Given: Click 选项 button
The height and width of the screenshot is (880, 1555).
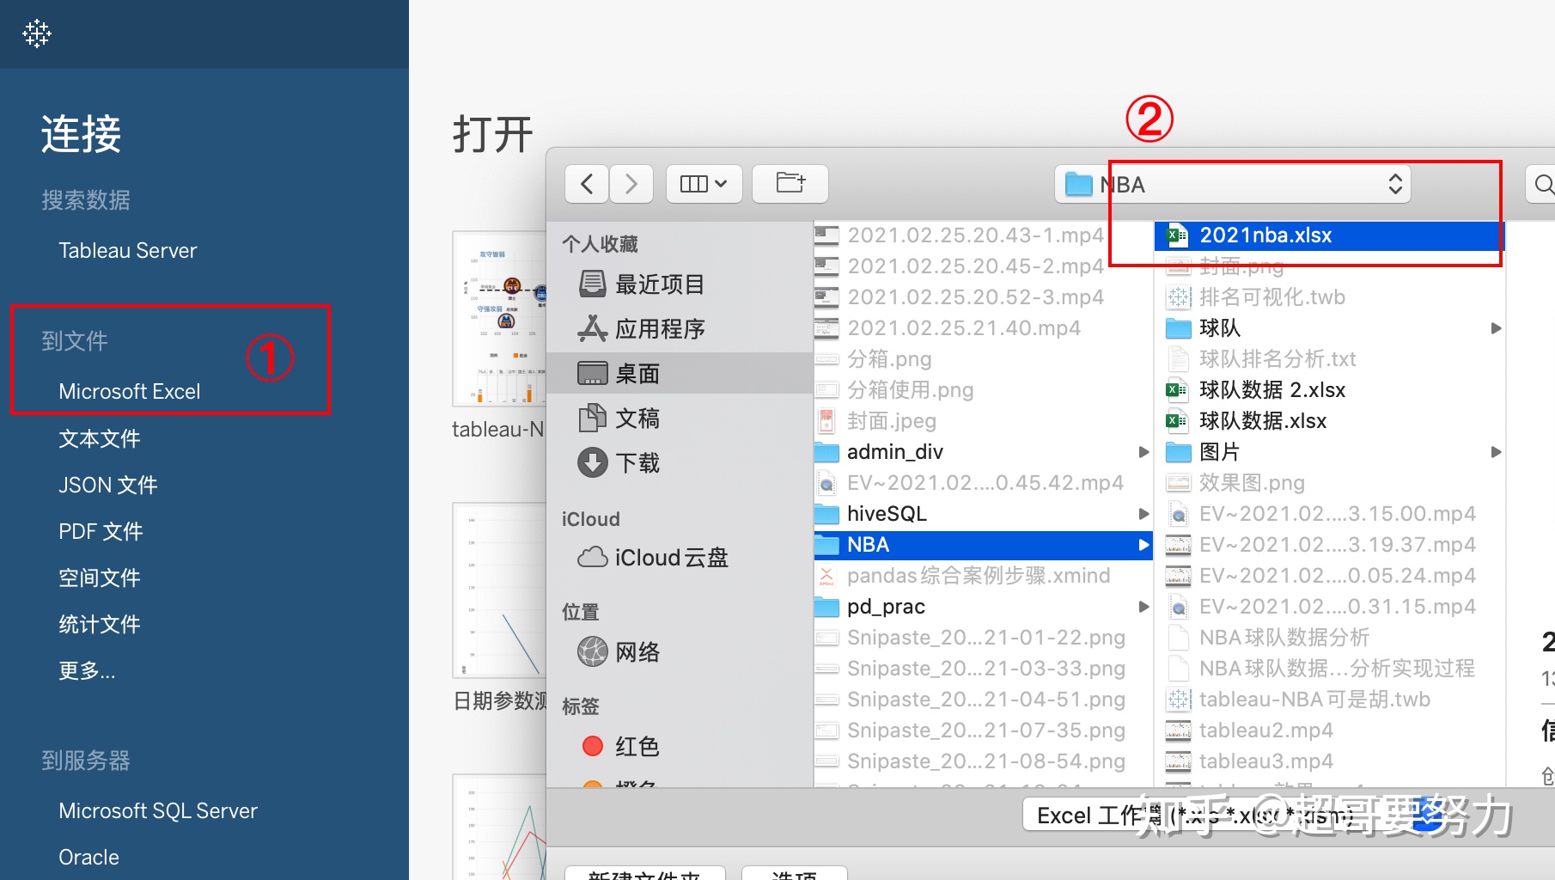Looking at the screenshot, I should (x=794, y=873).
